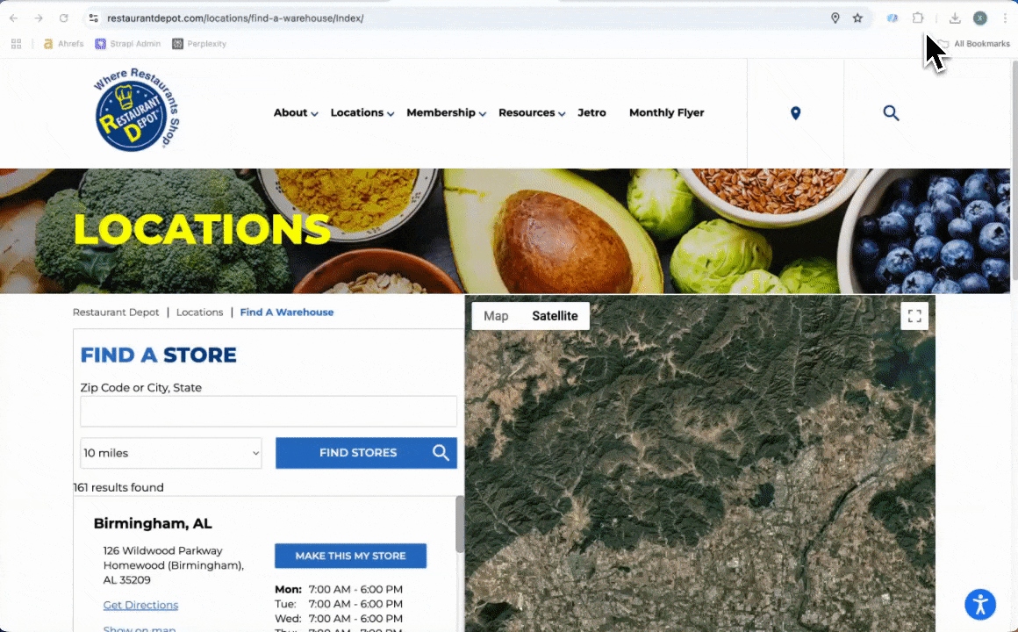Click the FIND STORES button
Screen dimensions: 1018x632
(366, 453)
